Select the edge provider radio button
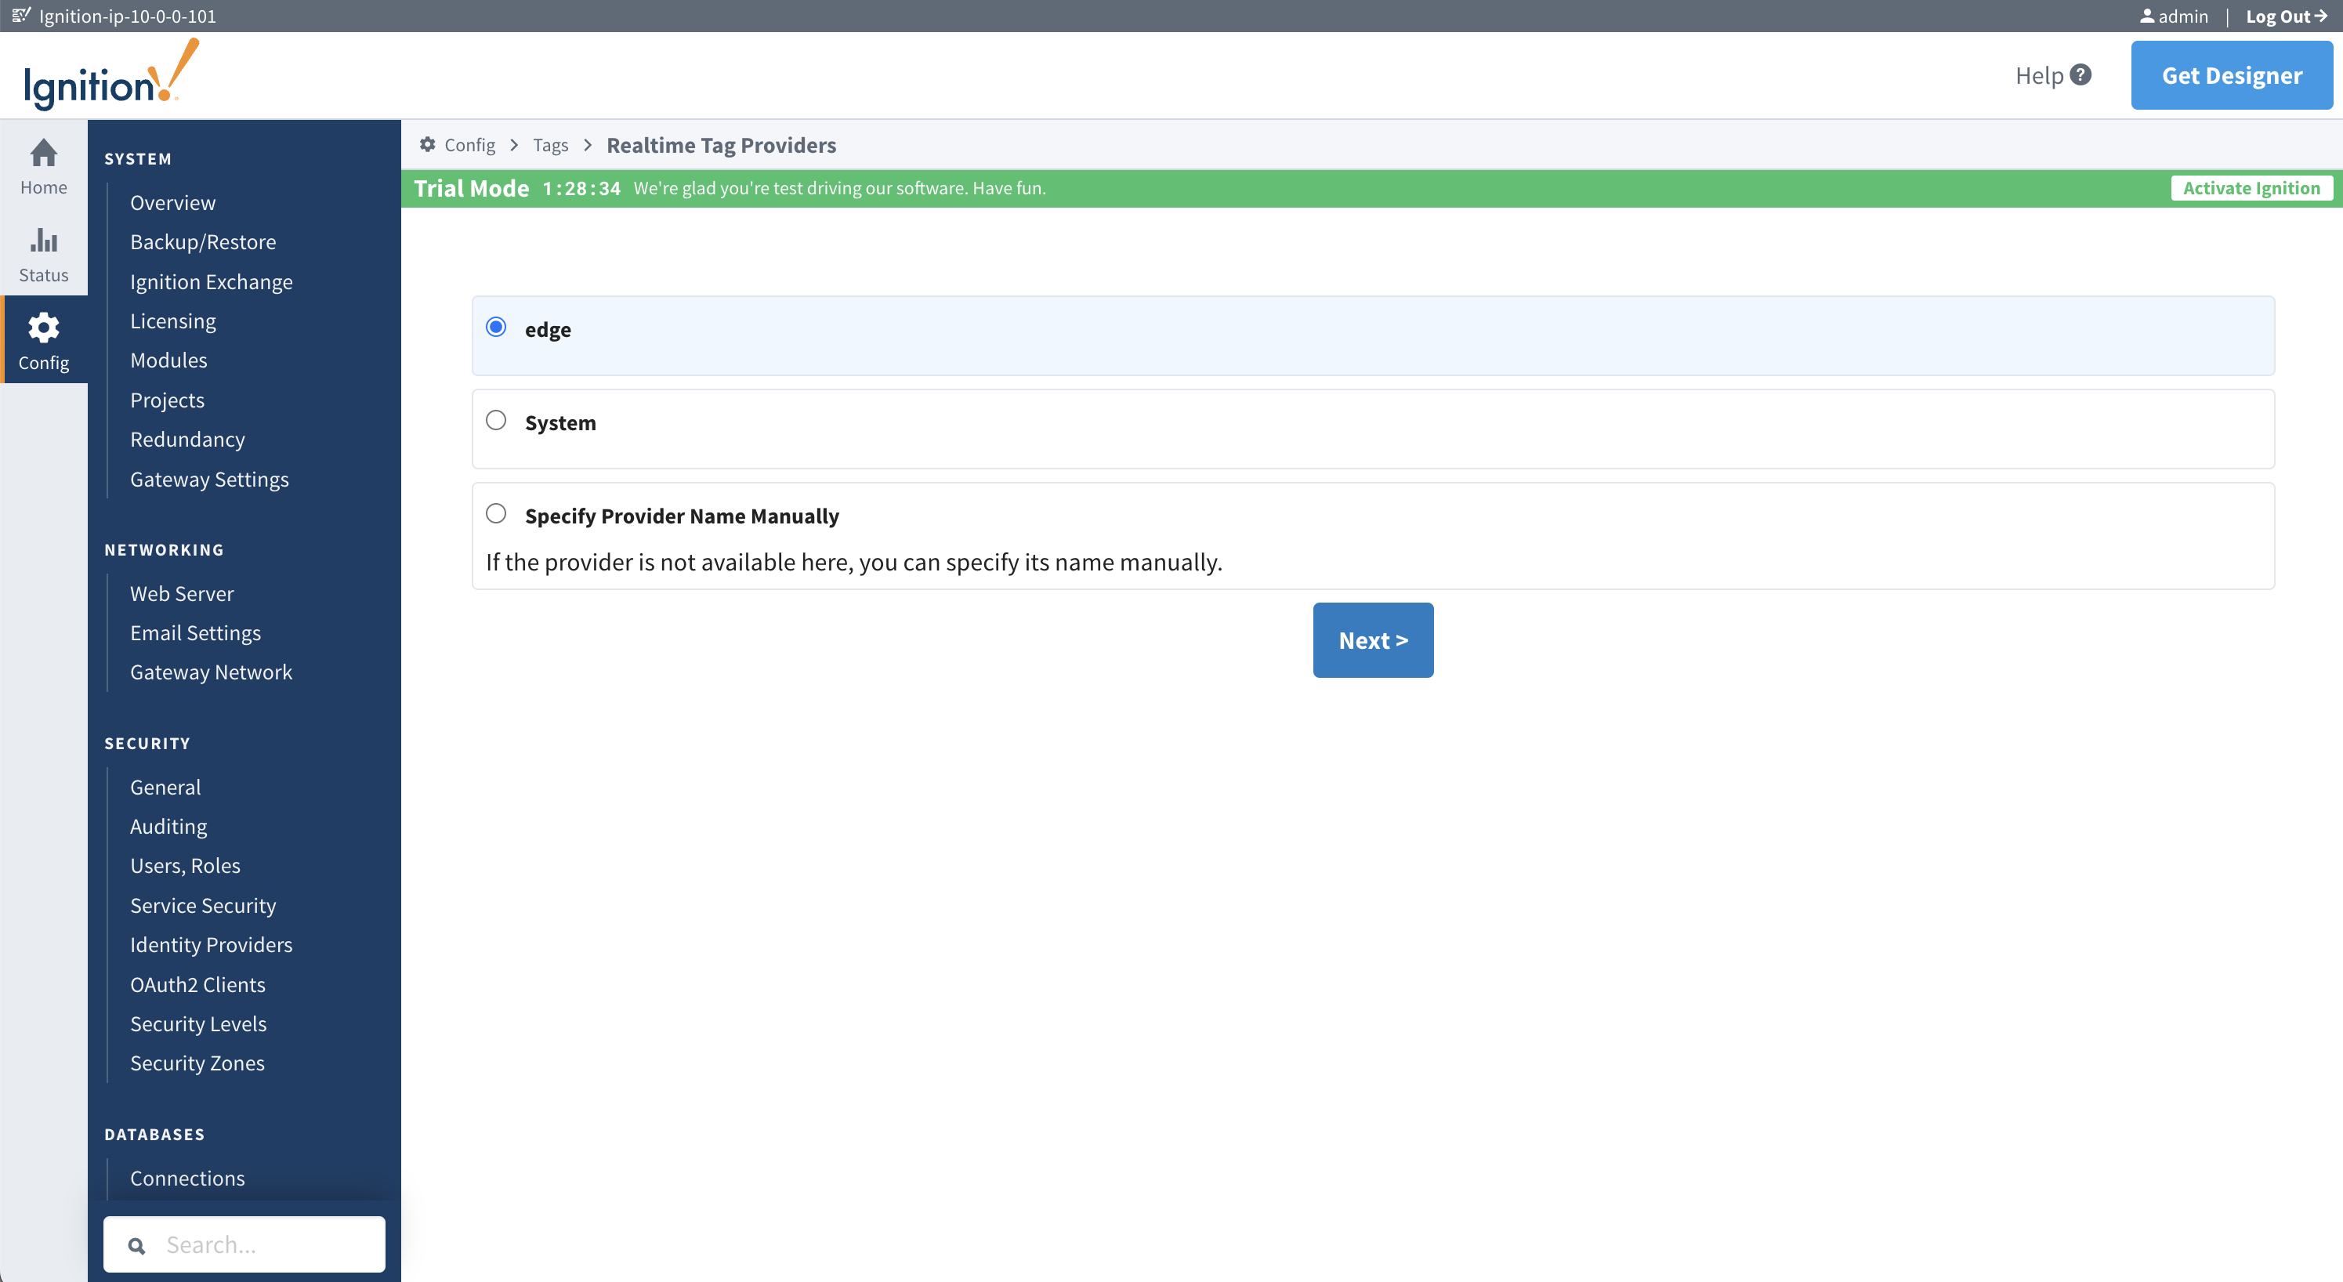This screenshot has height=1282, width=2343. pos(496,328)
